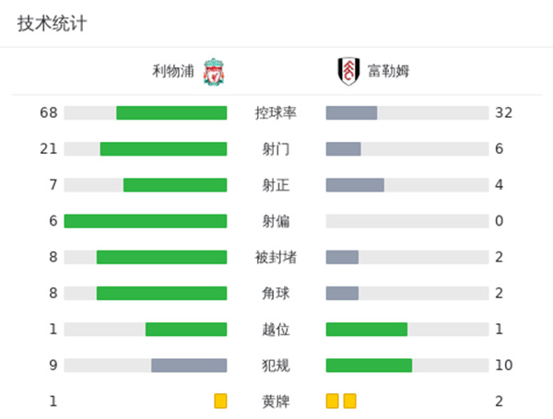The height and width of the screenshot is (419, 553).
Task: Click Fulham's left yellow card icon
Action: (x=333, y=401)
